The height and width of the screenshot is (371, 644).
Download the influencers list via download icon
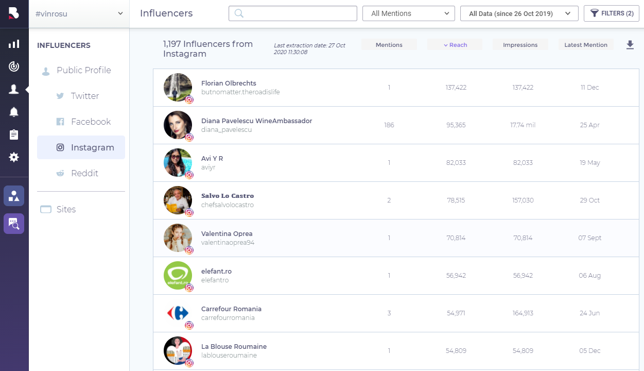(630, 45)
